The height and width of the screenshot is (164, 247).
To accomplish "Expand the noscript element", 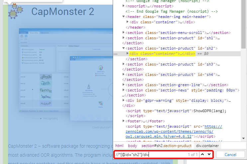I will pyautogui.click(x=124, y=6).
